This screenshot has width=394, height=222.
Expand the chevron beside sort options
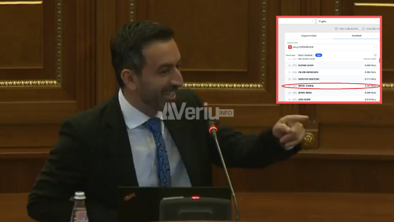tap(375, 55)
